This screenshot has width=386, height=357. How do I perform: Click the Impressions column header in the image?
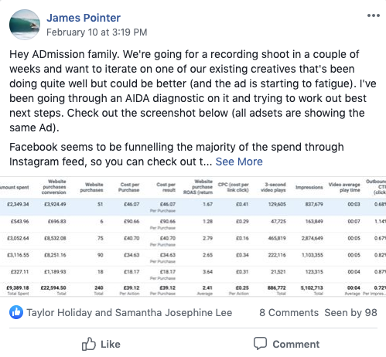tap(309, 187)
